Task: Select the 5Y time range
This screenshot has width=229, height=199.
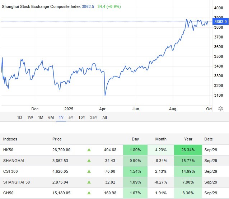Action: [71, 117]
